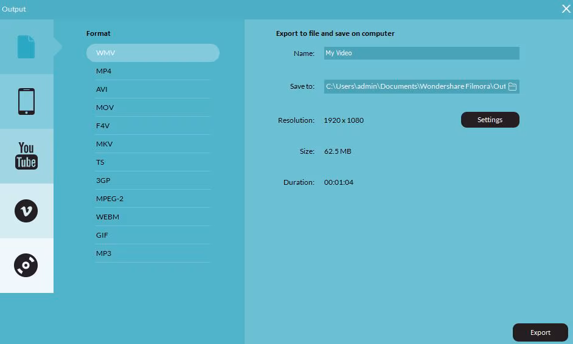Screen dimensions: 573x344
Task: Choose WMV format
Action: (x=153, y=53)
